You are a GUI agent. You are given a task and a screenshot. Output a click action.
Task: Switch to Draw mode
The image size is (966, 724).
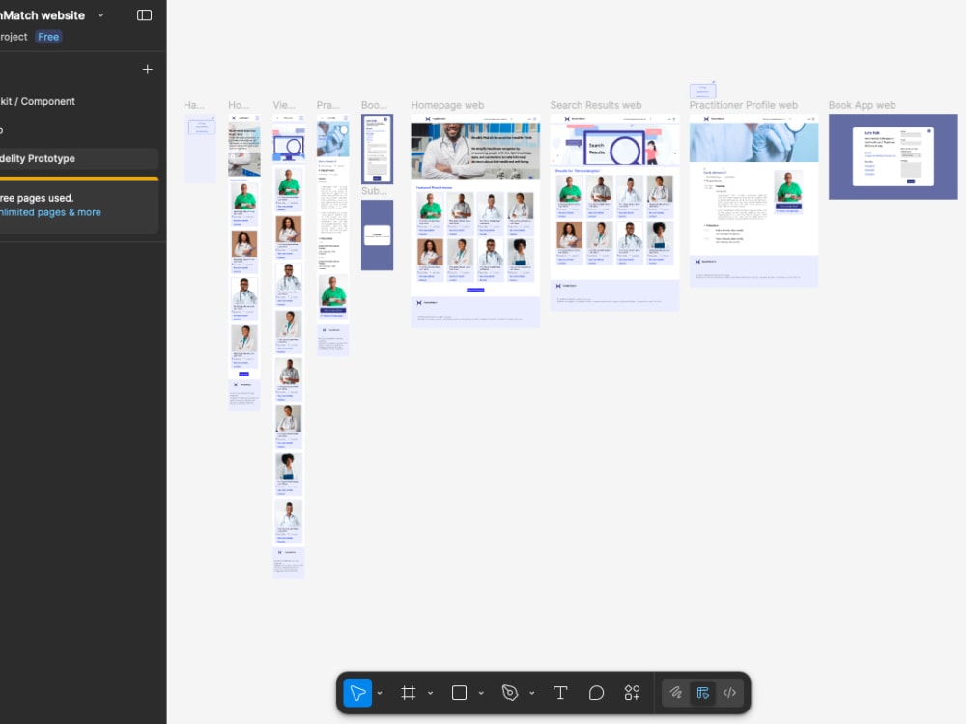(676, 692)
